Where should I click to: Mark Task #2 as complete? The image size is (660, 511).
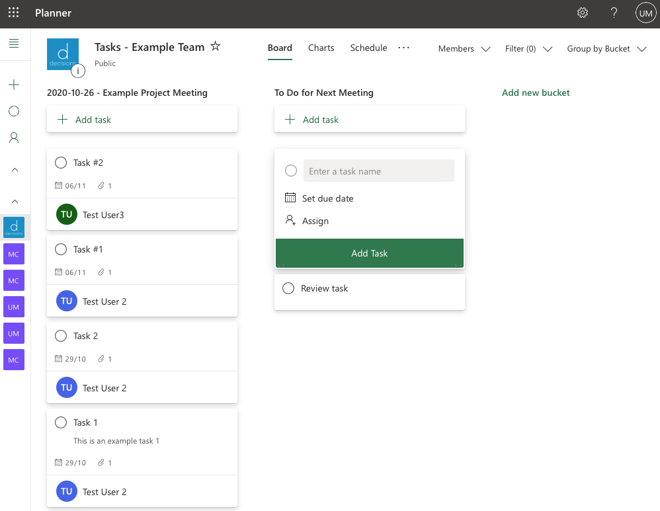coord(61,163)
